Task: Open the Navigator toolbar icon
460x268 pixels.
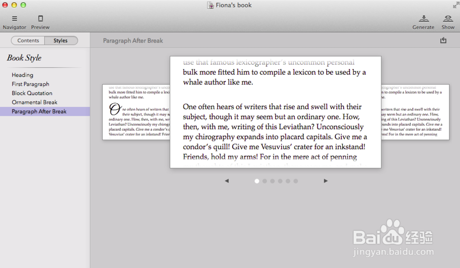Action: tap(14, 19)
